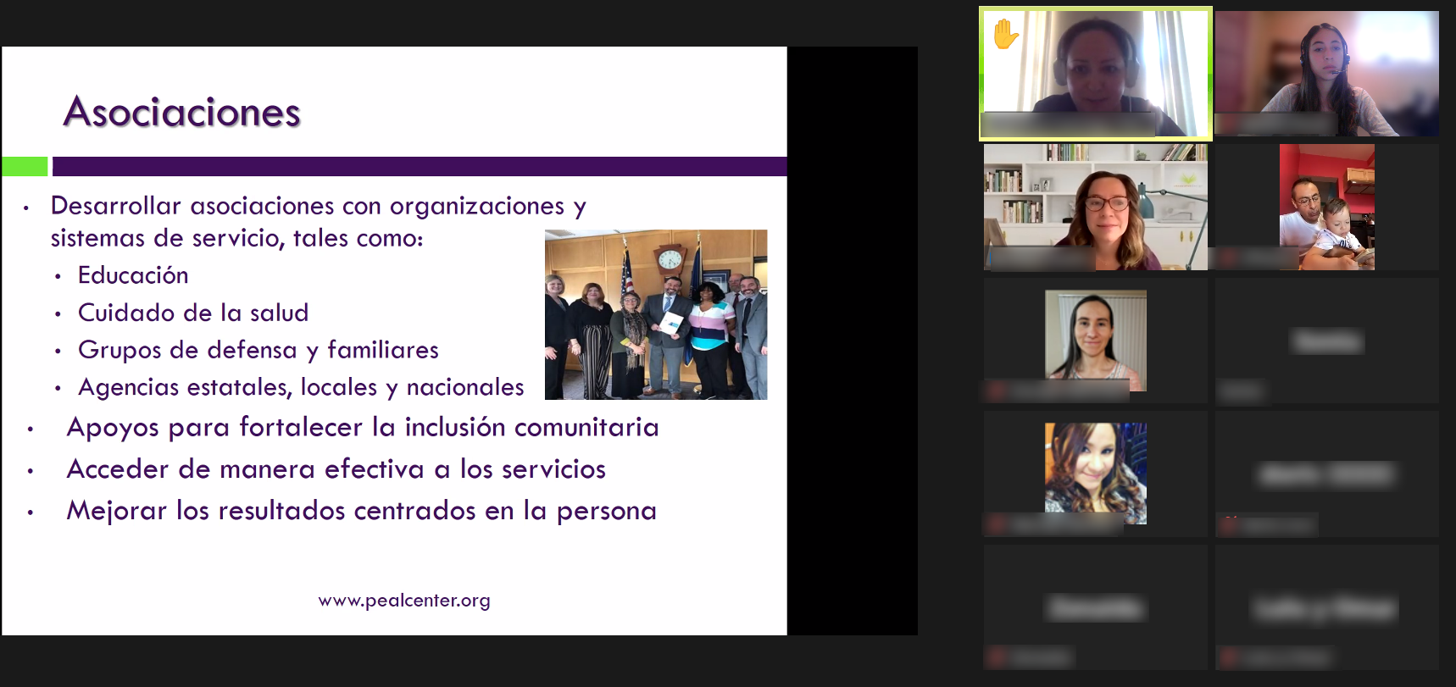
Task: Open the www.pealcenter.org link on the slide
Action: point(404,601)
